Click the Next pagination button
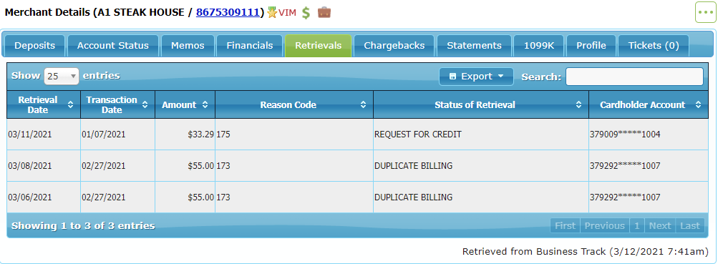Image resolution: width=718 pixels, height=264 pixels. pos(660,225)
